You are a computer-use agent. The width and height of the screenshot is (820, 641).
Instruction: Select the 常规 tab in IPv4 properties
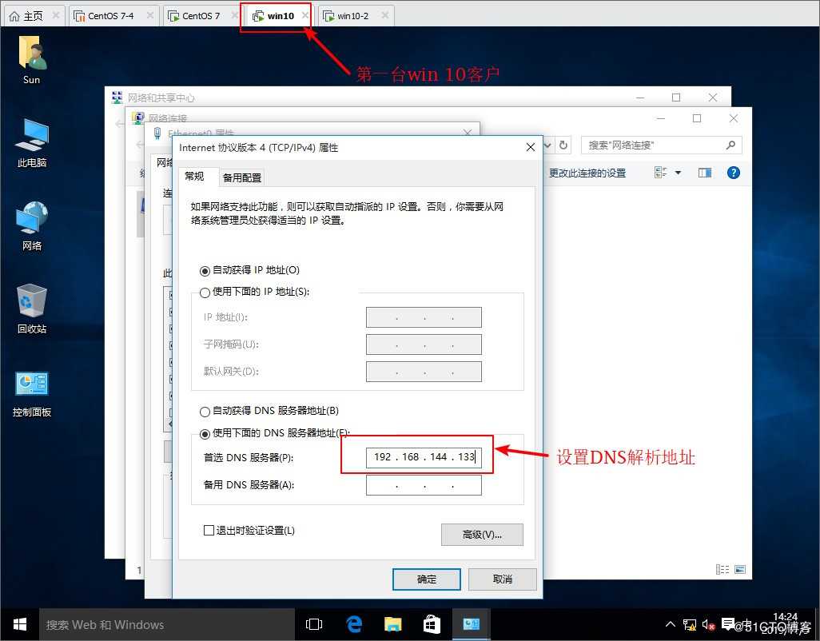[x=194, y=176]
